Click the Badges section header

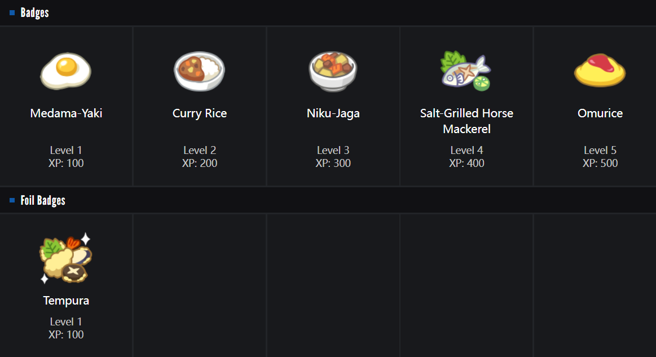35,12
